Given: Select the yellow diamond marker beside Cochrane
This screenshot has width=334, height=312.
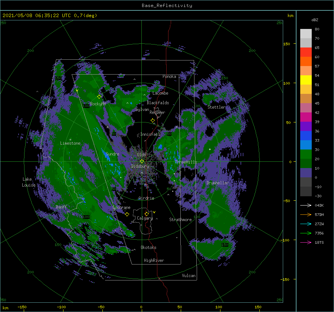Looking at the screenshot, I should click(127, 214).
